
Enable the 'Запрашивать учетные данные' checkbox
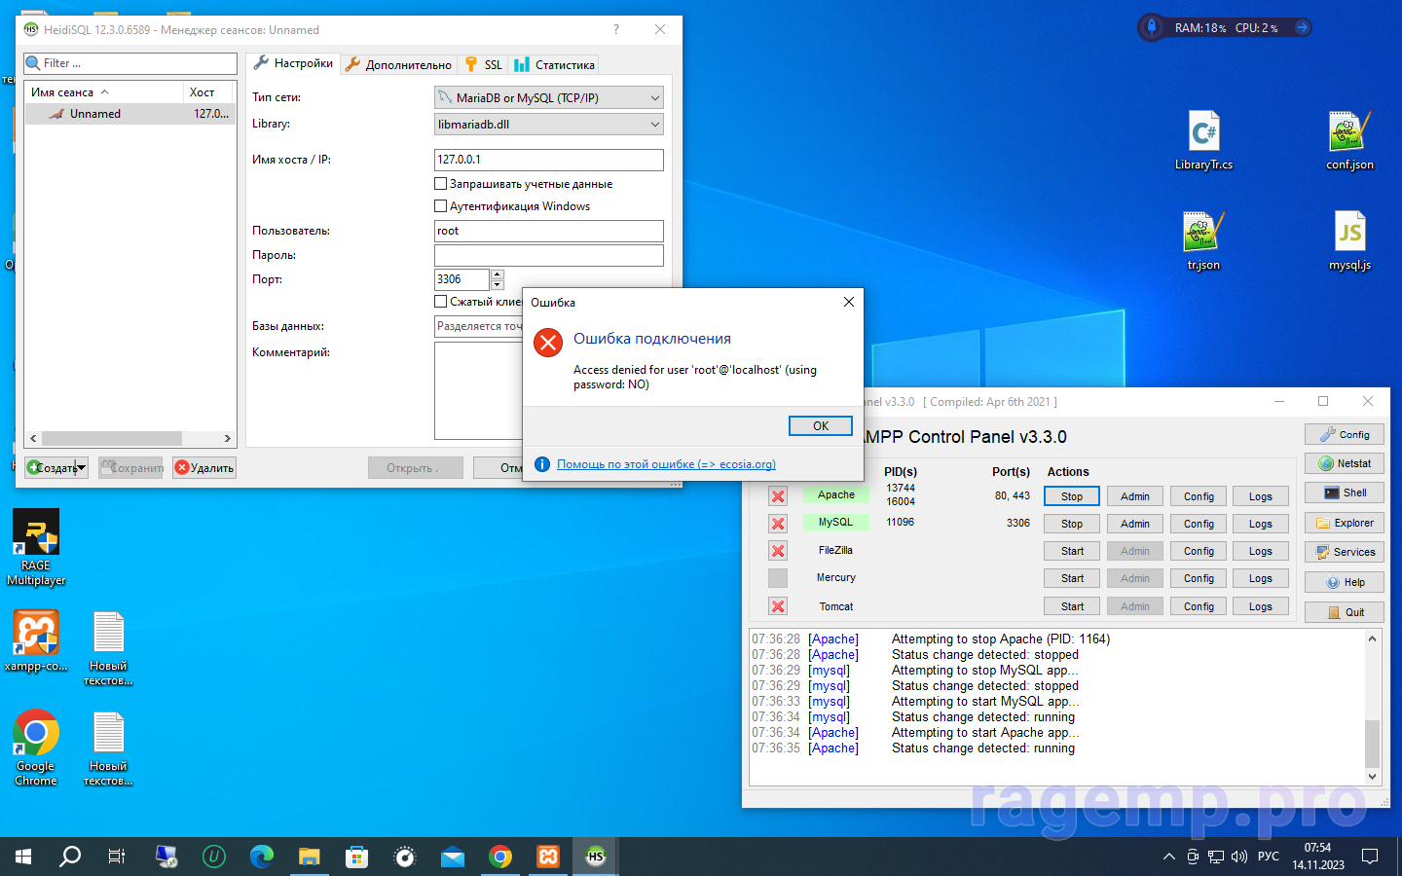tap(440, 184)
